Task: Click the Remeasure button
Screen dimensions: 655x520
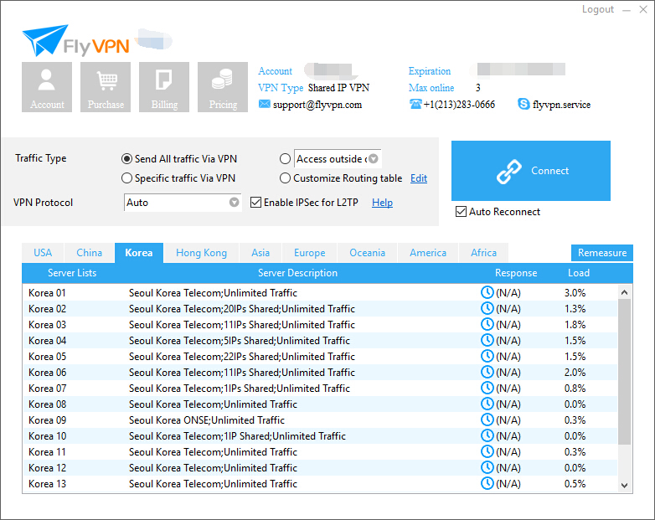Action: 602,253
